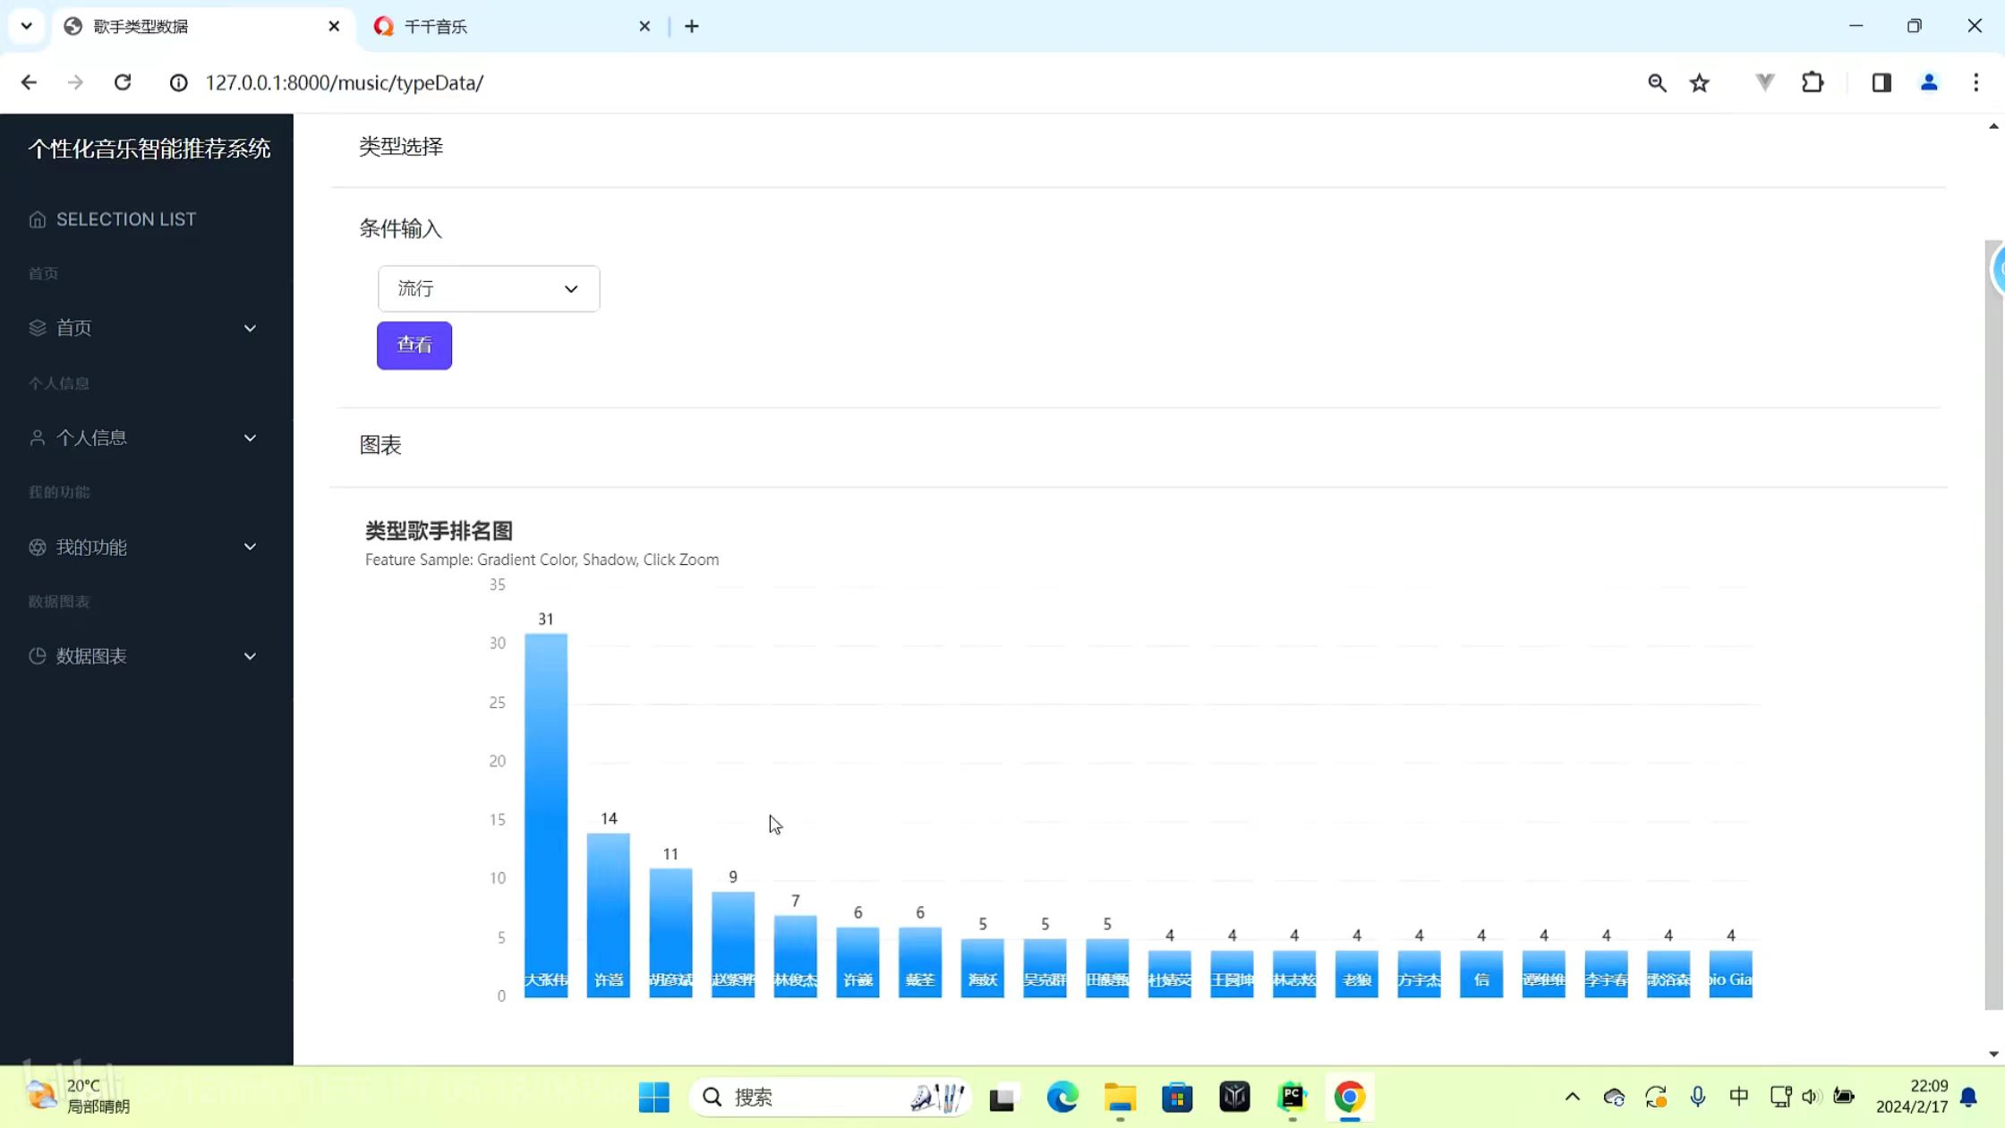Open the volume speaker tray icon

(1813, 1097)
